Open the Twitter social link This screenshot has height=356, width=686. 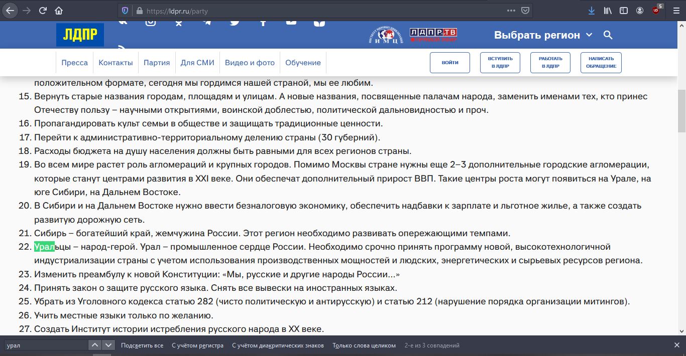[x=235, y=23]
